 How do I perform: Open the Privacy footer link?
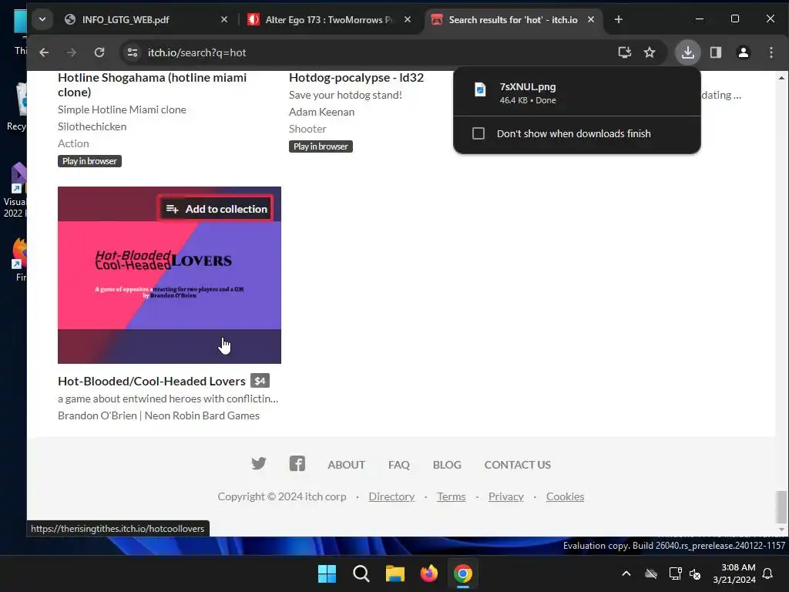coord(506,496)
